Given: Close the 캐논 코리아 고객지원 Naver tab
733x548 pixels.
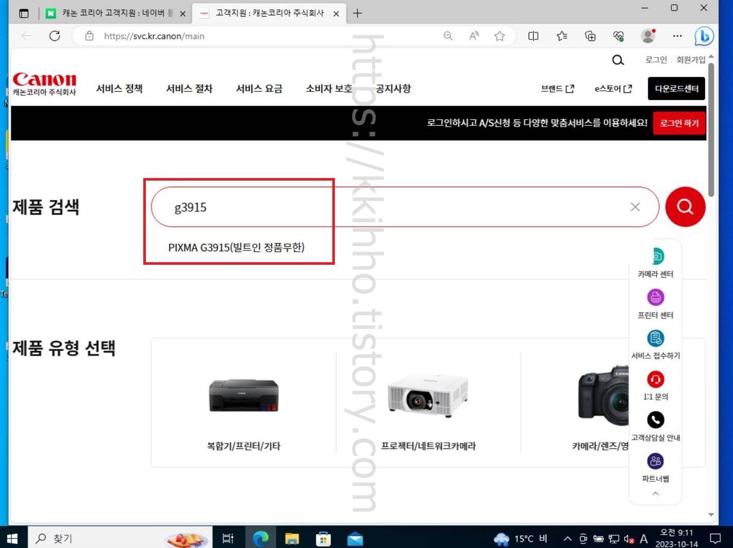Looking at the screenshot, I should (x=182, y=14).
